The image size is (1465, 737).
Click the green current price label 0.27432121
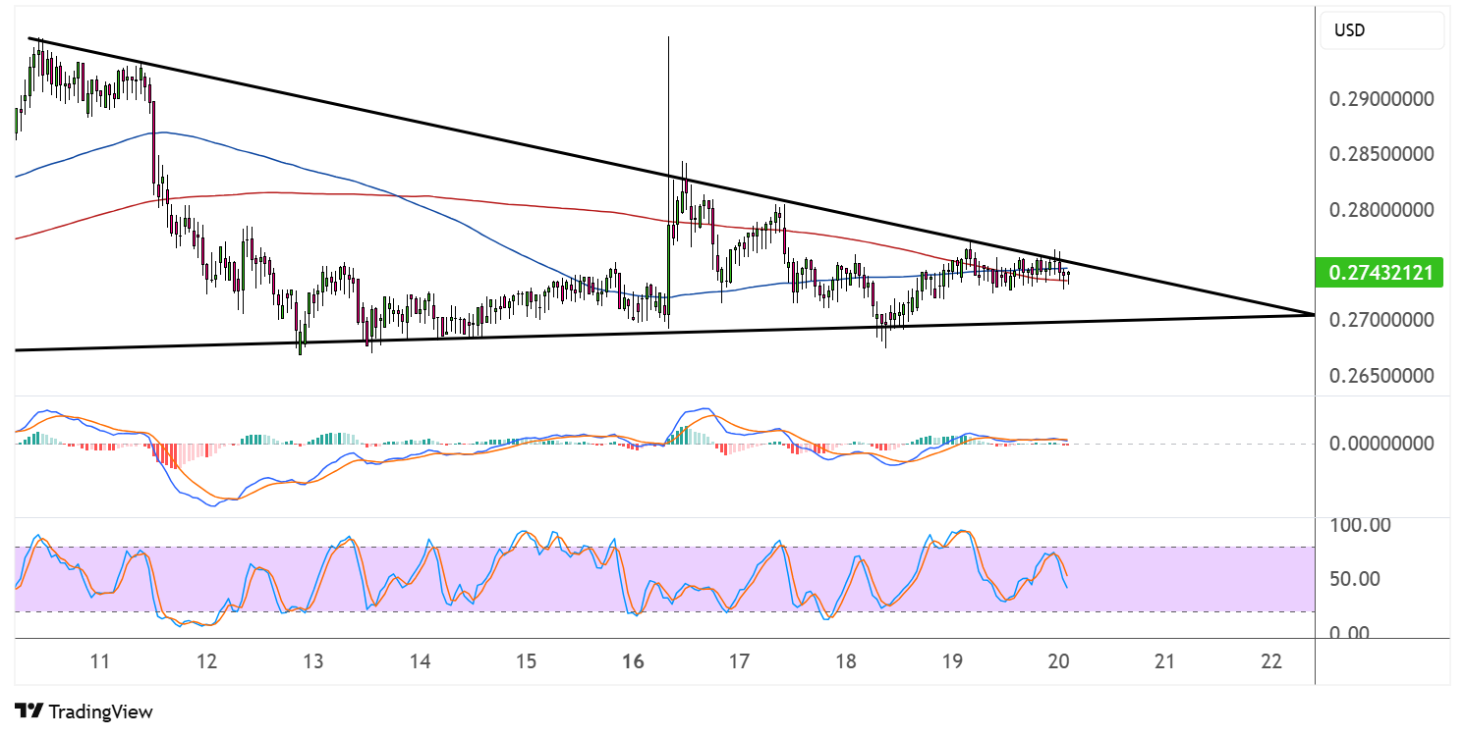[x=1380, y=274]
